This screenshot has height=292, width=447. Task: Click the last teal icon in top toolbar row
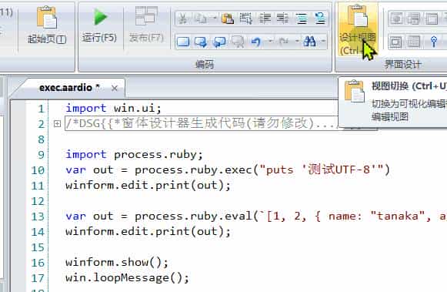pyautogui.click(x=320, y=18)
